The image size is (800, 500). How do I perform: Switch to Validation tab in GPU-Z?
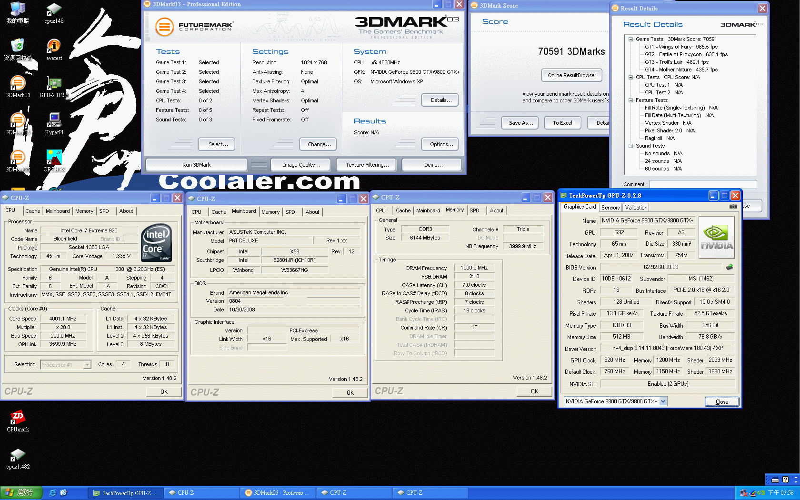pos(636,208)
